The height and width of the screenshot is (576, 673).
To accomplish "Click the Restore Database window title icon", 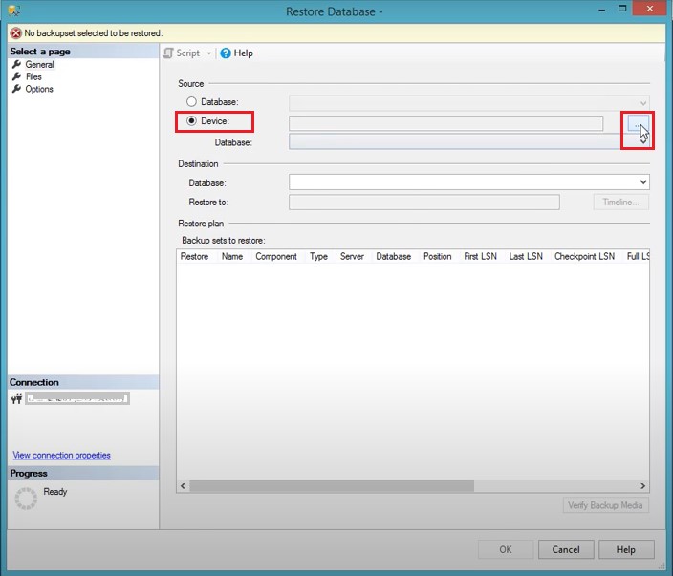I will point(11,11).
